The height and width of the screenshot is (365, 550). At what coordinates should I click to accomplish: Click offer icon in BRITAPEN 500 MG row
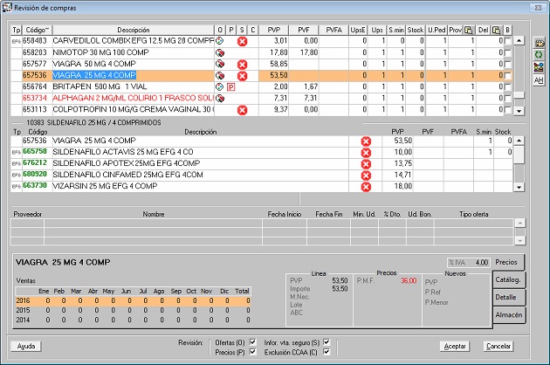[220, 86]
